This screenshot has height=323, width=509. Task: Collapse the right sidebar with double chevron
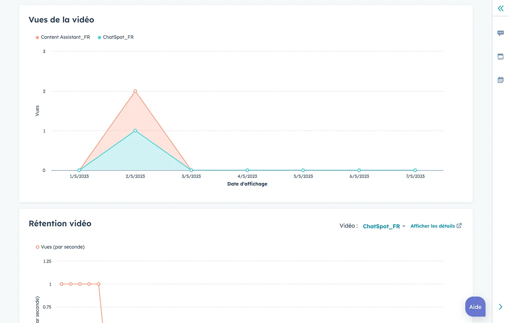point(500,8)
